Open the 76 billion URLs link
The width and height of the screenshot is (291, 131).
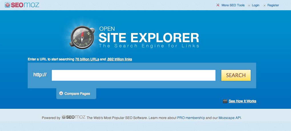[x=87, y=60]
